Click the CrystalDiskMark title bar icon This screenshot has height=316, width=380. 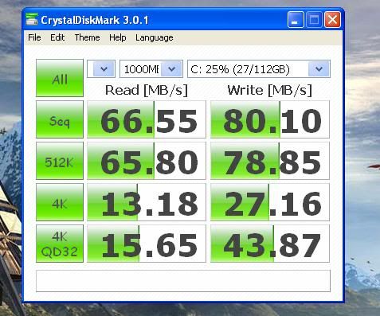[32, 20]
